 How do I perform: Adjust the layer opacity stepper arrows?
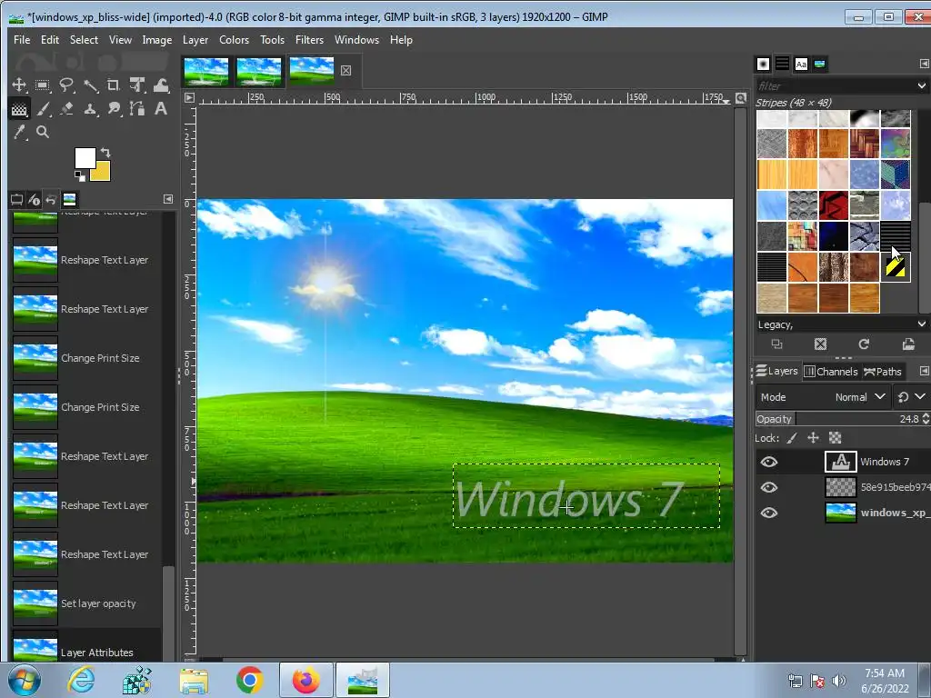click(x=926, y=419)
